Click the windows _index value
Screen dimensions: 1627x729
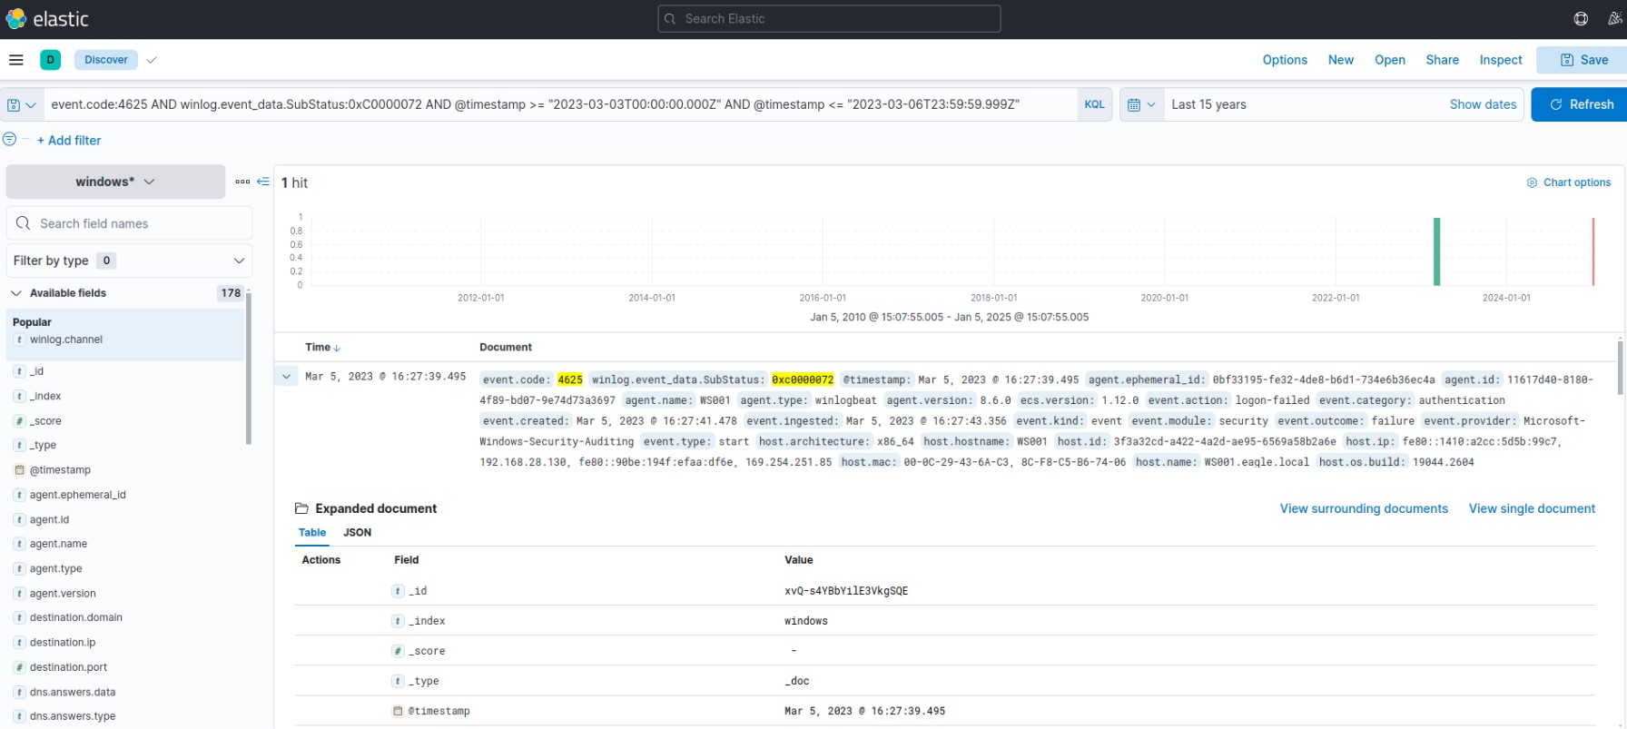coord(805,621)
